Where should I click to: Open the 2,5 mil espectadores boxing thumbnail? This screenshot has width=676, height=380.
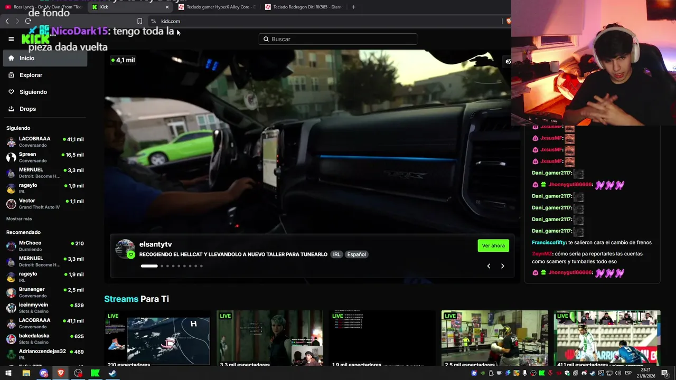(495, 338)
